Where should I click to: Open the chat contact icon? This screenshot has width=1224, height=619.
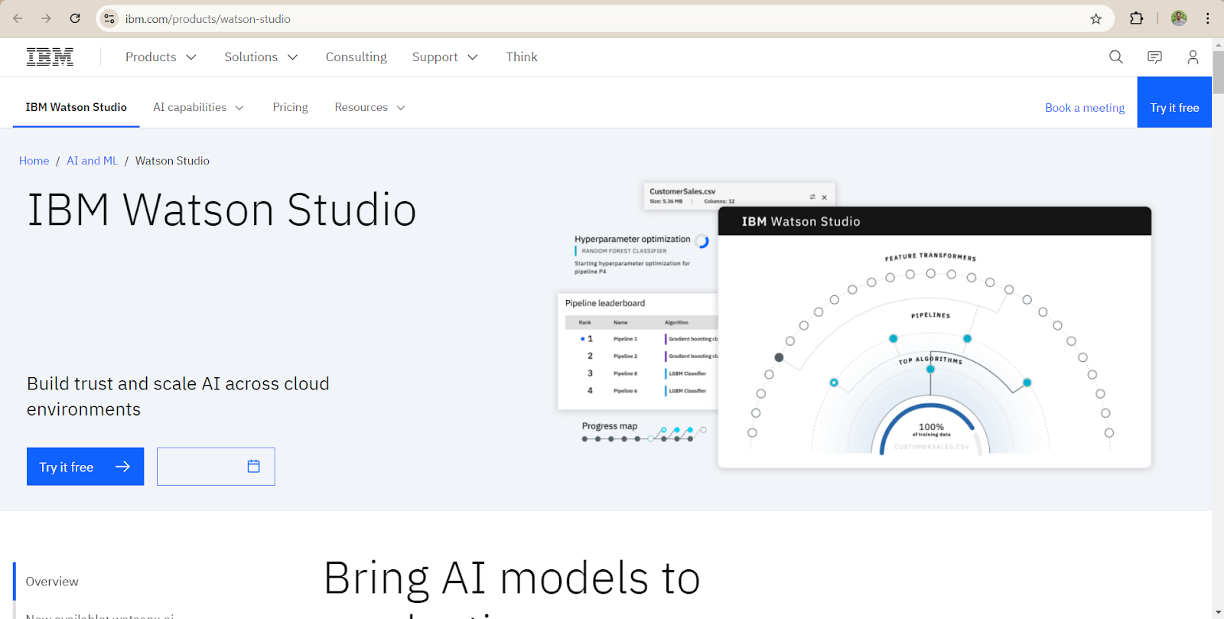point(1154,57)
